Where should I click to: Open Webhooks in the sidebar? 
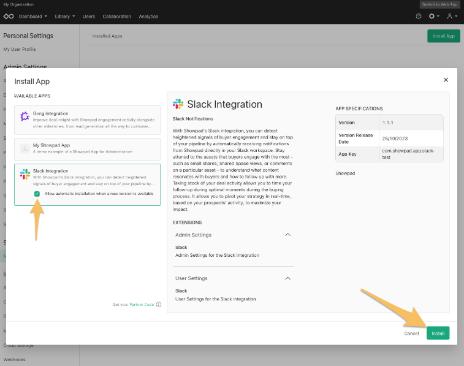pyautogui.click(x=15, y=359)
